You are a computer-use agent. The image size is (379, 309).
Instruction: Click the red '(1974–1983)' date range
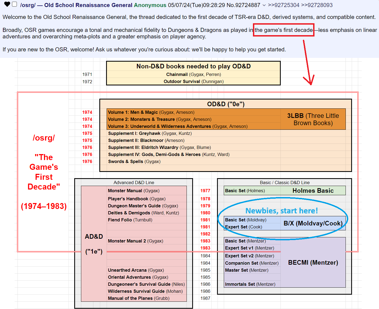pos(44,206)
